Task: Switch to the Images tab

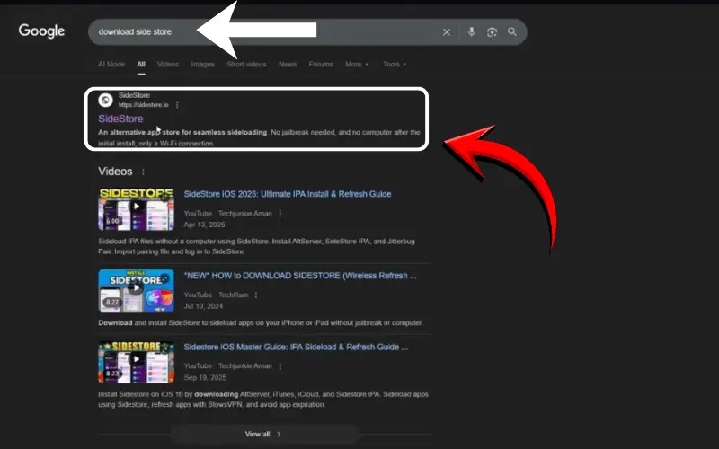Action: (202, 65)
